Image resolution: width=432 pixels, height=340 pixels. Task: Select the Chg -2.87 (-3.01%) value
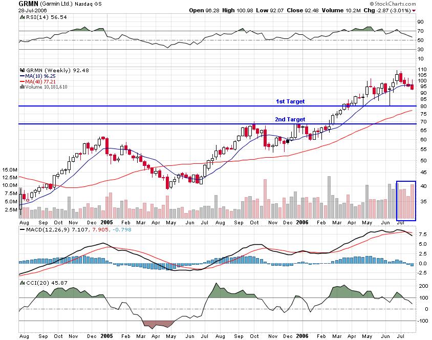387,10
